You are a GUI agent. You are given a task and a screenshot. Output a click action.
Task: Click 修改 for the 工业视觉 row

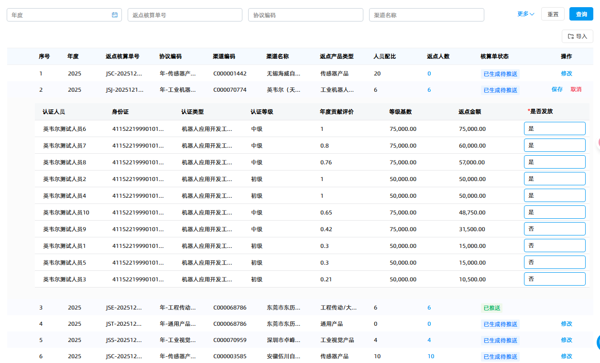566,340
